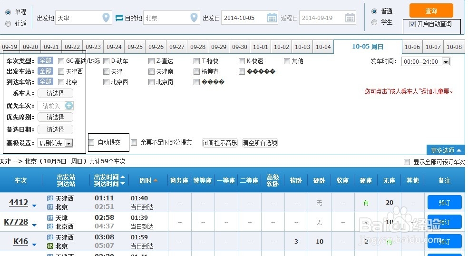Select the 09-30 date tab
The height and width of the screenshot is (256, 468).
(x=240, y=47)
